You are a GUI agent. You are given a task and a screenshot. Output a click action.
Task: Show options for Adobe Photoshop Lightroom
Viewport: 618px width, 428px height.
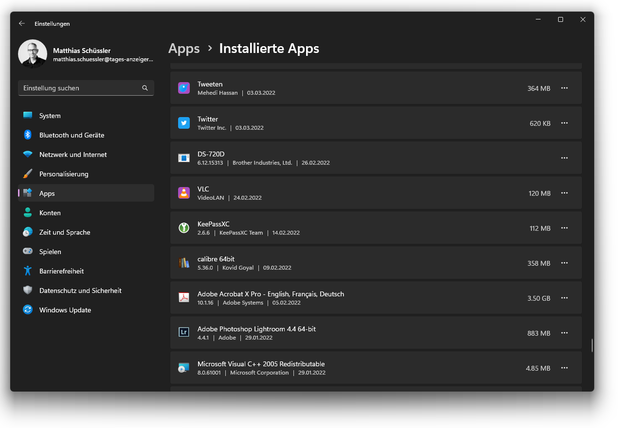coord(564,333)
